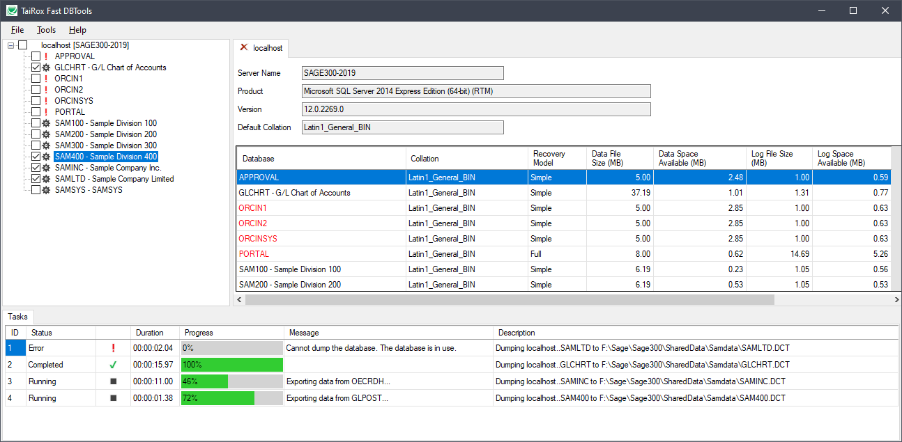Click the stop icon for task 3
The image size is (902, 442).
[114, 381]
